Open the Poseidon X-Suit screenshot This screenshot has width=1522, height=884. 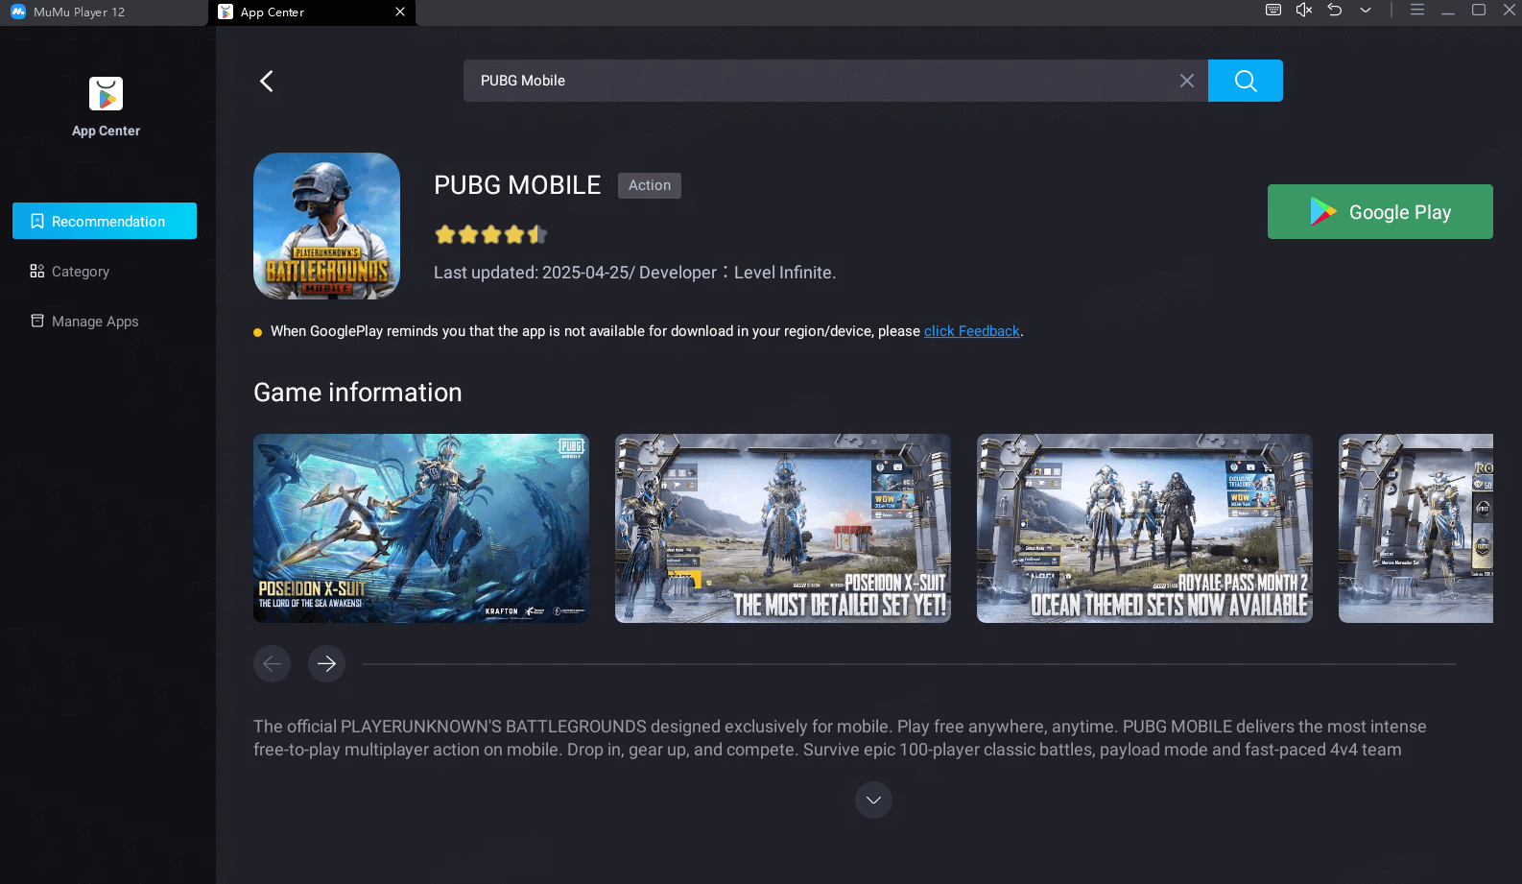point(421,528)
